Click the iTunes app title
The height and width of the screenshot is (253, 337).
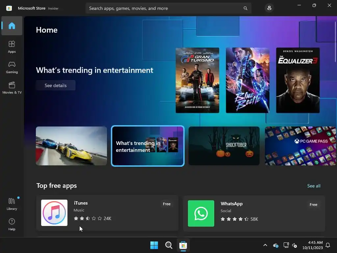click(81, 203)
